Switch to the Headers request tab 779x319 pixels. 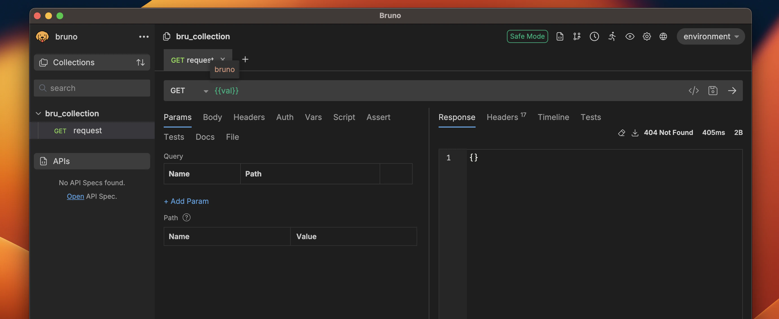(x=249, y=117)
